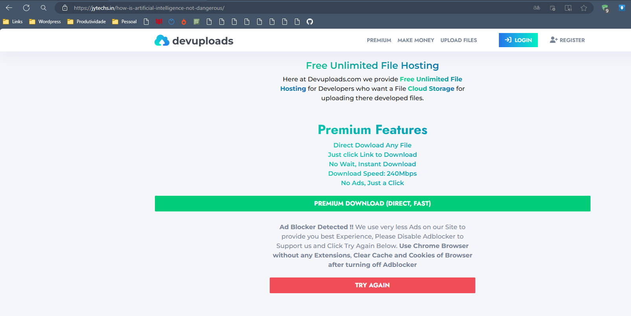The width and height of the screenshot is (631, 316).
Task: Click the orange flame bookmark icon
Action: pyautogui.click(x=184, y=22)
